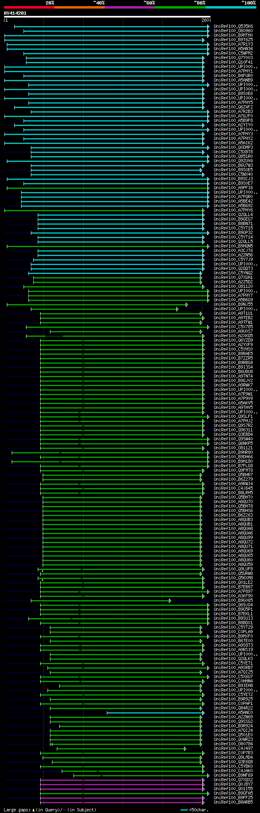Click hit label UniRef100_Q6YZD9
Viewport: 260px width, 813px height.
[233, 340]
